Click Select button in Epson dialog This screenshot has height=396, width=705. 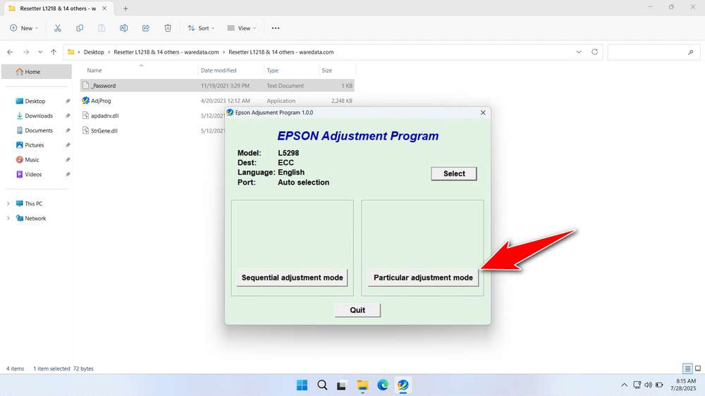click(x=453, y=173)
